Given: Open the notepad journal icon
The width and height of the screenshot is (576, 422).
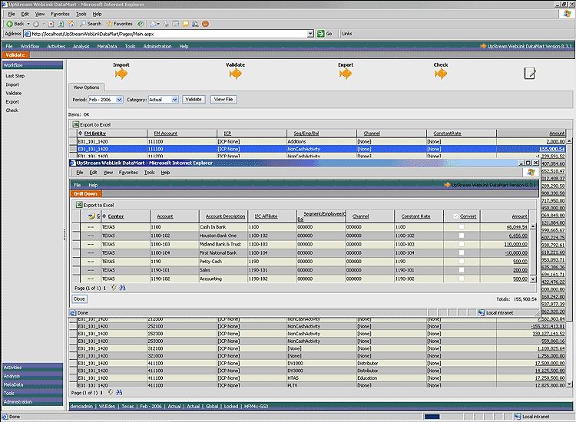Looking at the screenshot, I should pos(529,73).
